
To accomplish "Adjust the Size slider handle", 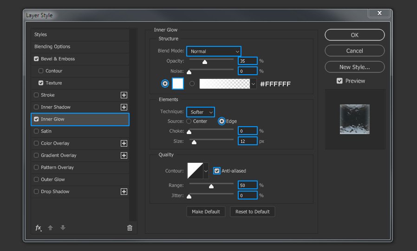I will (x=194, y=142).
